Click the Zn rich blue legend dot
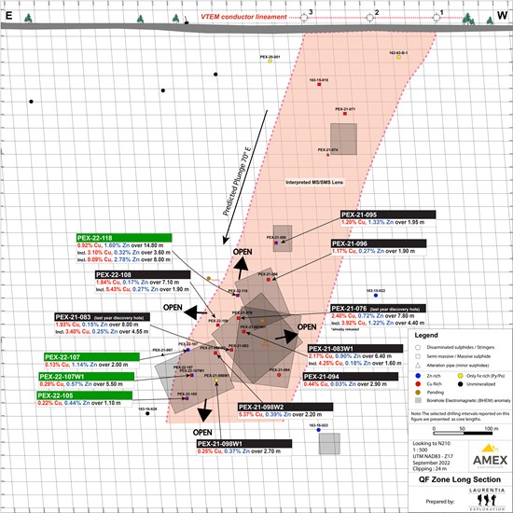 (418, 376)
